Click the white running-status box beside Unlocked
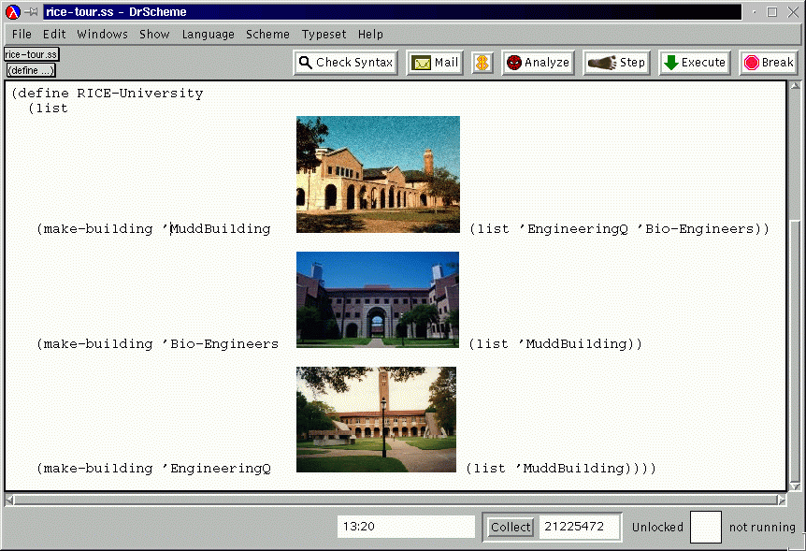 click(706, 527)
